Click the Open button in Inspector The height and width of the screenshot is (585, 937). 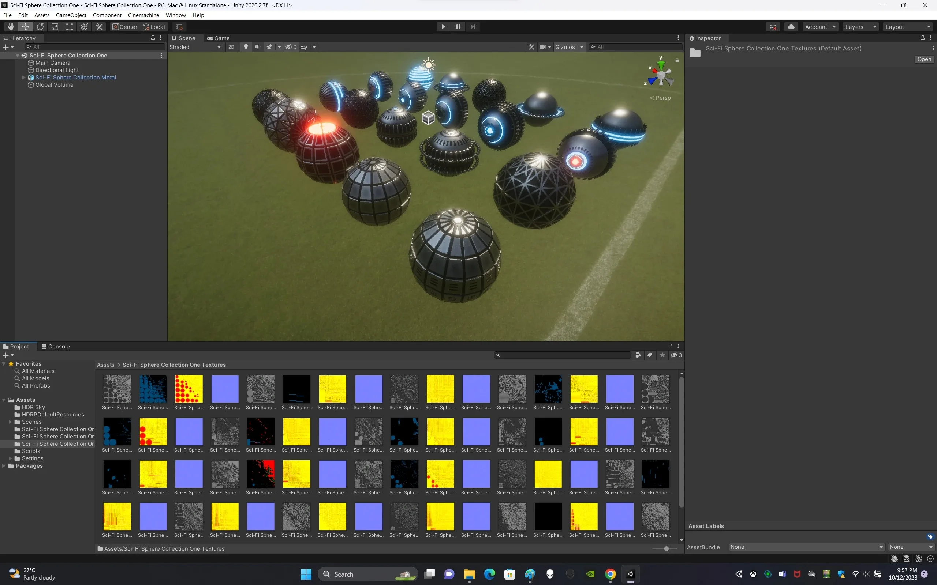(x=924, y=59)
